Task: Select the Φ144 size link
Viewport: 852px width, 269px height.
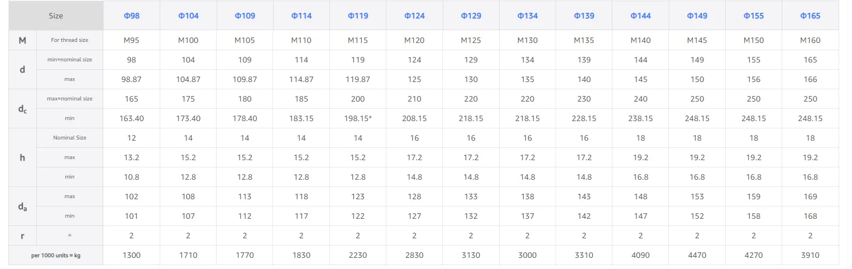Action: tap(640, 16)
